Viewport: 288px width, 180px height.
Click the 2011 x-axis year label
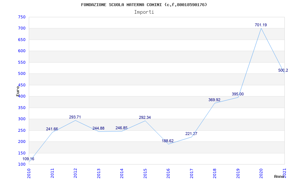52,173
